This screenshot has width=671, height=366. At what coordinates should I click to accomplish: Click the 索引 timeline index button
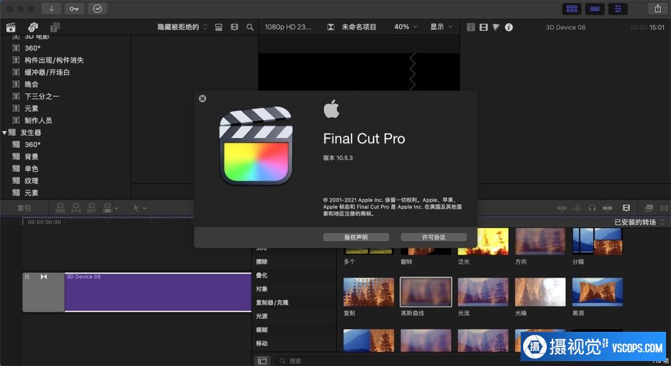[x=24, y=208]
